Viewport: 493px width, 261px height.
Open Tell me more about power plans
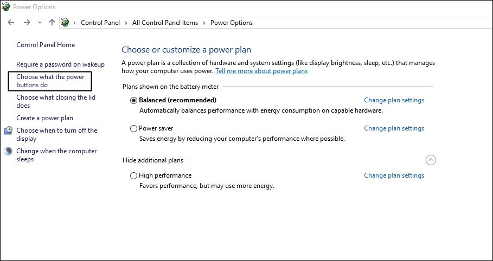point(261,71)
